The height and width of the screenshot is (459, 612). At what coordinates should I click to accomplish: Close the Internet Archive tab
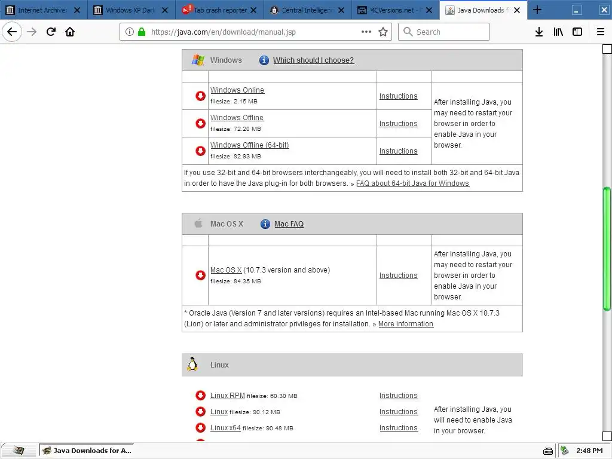tap(77, 10)
